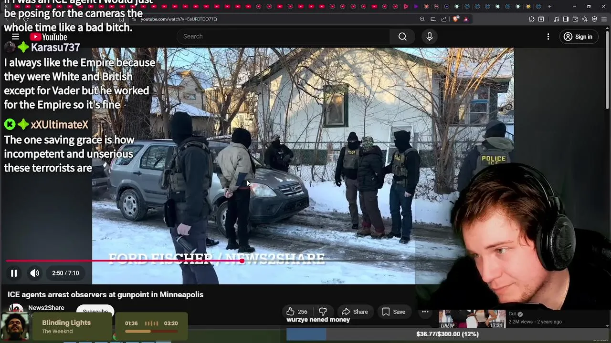Click the picture-in-picture icon in address bar
The height and width of the screenshot is (343, 611).
click(x=433, y=19)
